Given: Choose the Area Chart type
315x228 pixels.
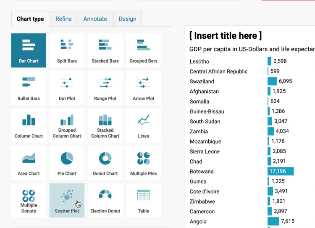Looking at the screenshot, I should (29, 163).
